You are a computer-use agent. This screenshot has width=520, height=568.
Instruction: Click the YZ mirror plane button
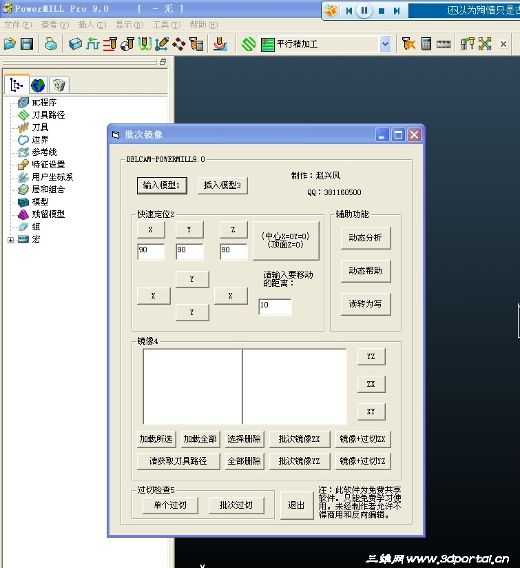coord(371,356)
